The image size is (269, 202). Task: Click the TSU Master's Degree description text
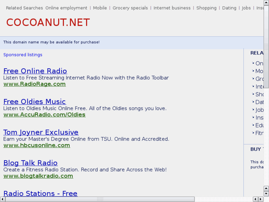86,139
